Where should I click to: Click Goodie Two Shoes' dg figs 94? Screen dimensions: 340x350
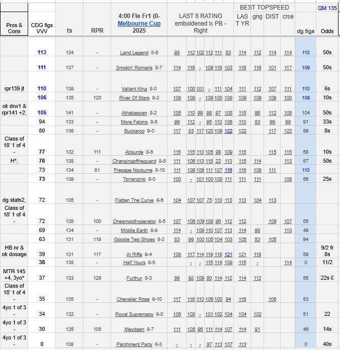[x=306, y=240]
